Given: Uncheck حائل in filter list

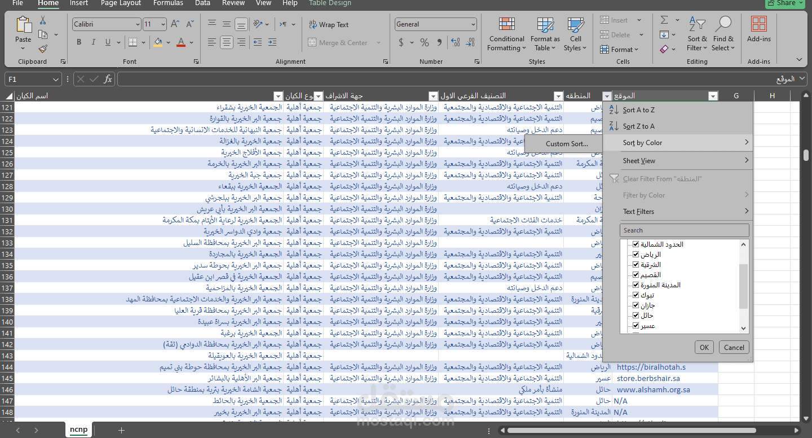Looking at the screenshot, I should [636, 316].
